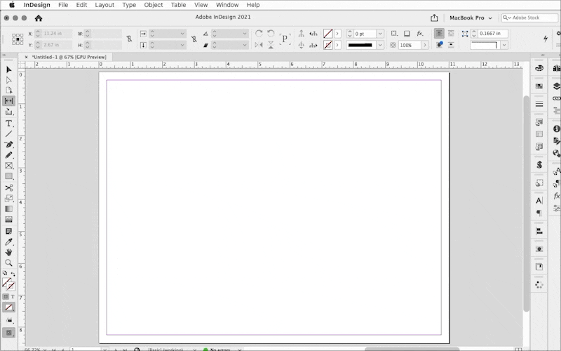Image resolution: width=561 pixels, height=351 pixels.
Task: Select the Gradient Feather tool
Action: point(8,219)
